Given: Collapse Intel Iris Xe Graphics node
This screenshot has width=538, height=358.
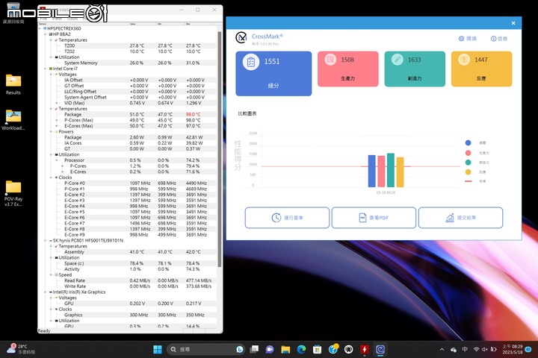Looking at the screenshot, I should pyautogui.click(x=46, y=292).
